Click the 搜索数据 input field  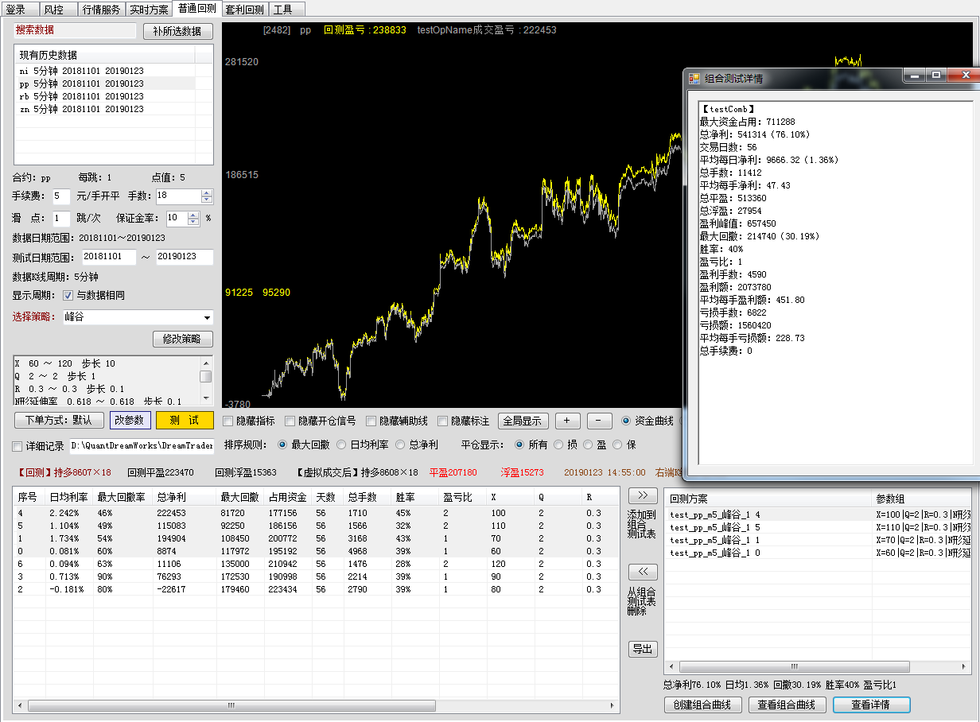[x=75, y=30]
